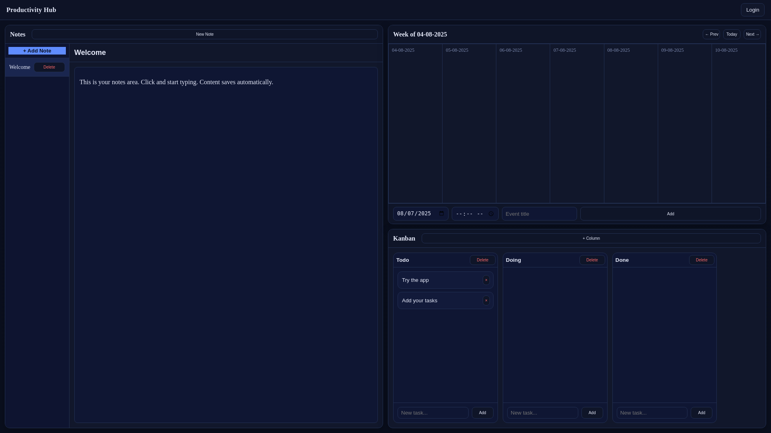
Task: Remove the 'Try the app' task
Action: 486,280
